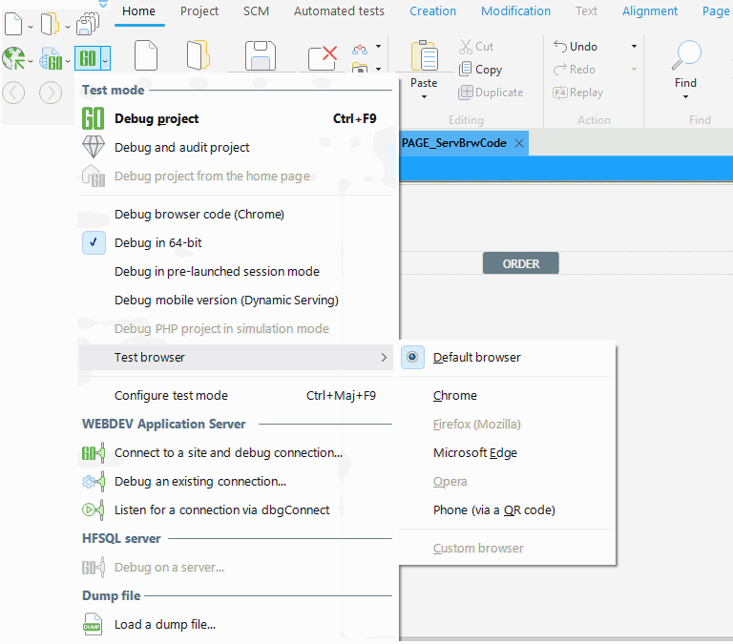Click the Paste clipboard icon
The image size is (733, 644).
tap(425, 55)
